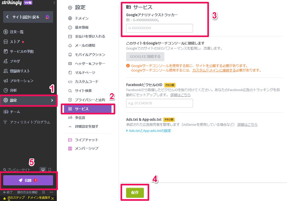Click the Facebook pixel ID input field

(x=159, y=103)
